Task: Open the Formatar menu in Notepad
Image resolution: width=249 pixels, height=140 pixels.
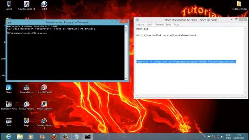Action: [159, 24]
